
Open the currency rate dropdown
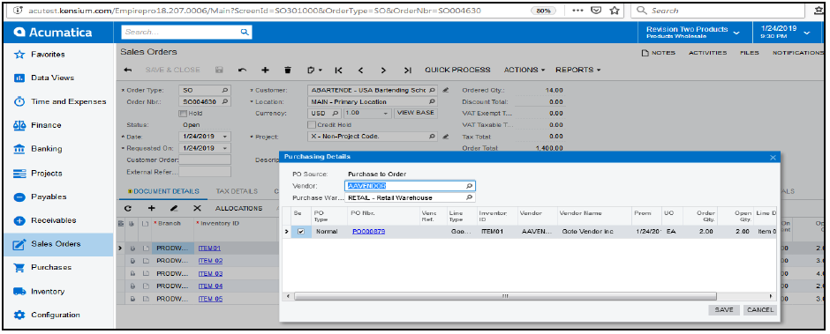point(387,113)
